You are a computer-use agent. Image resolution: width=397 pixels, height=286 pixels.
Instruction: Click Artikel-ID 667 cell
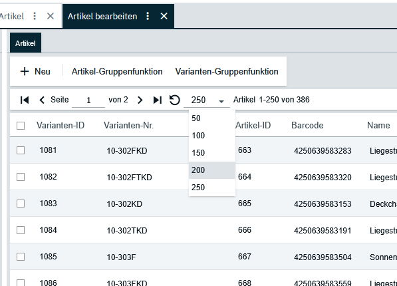coord(245,257)
